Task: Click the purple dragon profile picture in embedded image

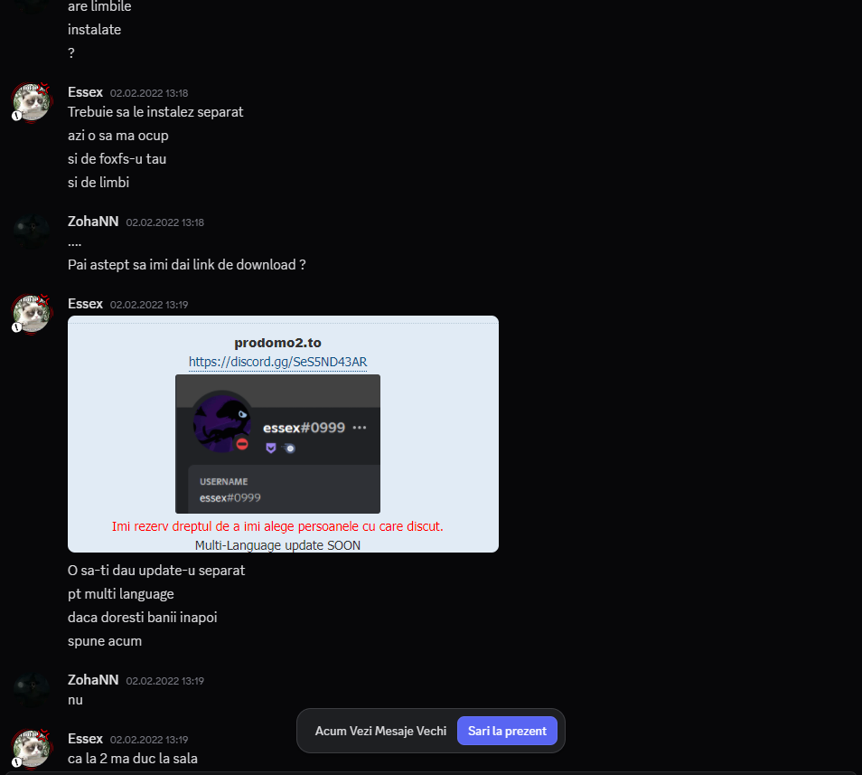Action: pyautogui.click(x=222, y=423)
